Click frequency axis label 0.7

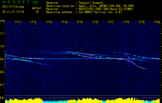coord(2,85)
